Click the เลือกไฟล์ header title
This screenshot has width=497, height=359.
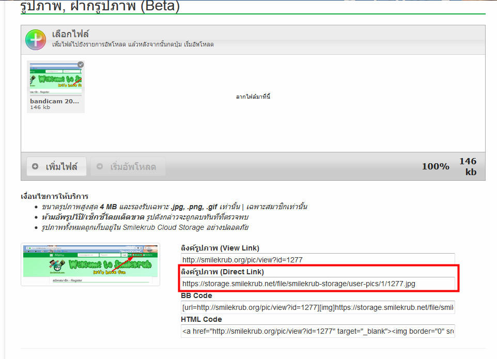(x=70, y=34)
